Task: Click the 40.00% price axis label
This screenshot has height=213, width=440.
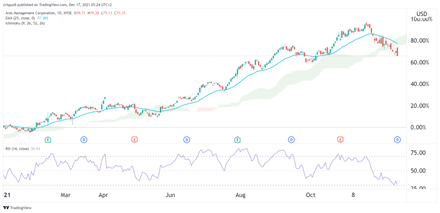Action: pyautogui.click(x=420, y=84)
